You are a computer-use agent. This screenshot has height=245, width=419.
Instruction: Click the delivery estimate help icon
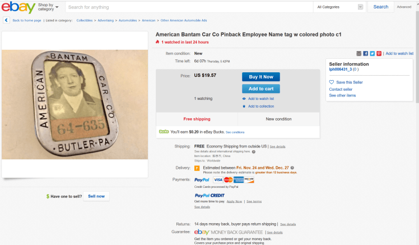point(292,168)
